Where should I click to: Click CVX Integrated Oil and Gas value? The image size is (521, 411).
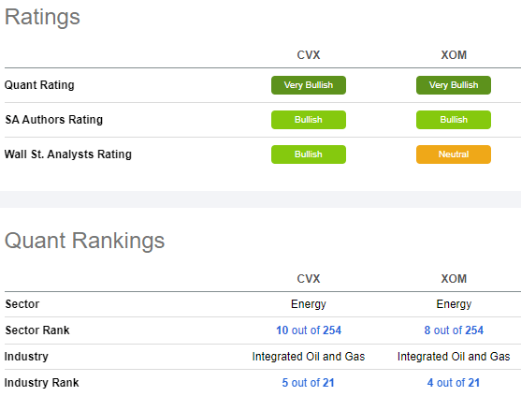click(x=309, y=357)
